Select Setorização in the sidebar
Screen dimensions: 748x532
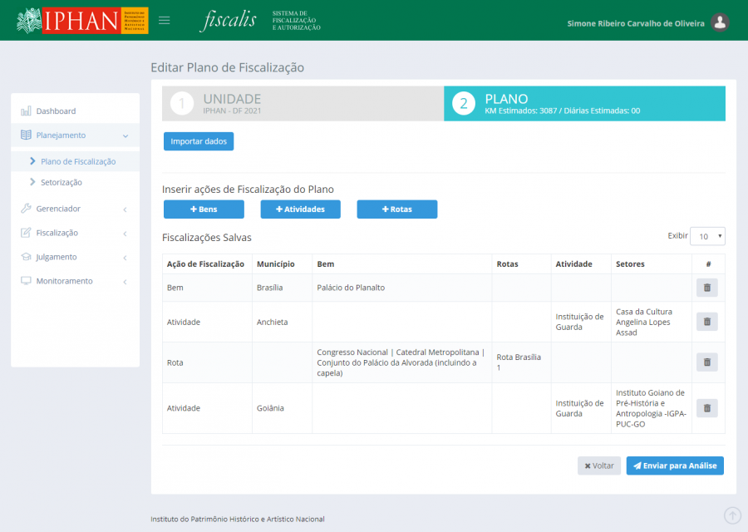point(62,182)
